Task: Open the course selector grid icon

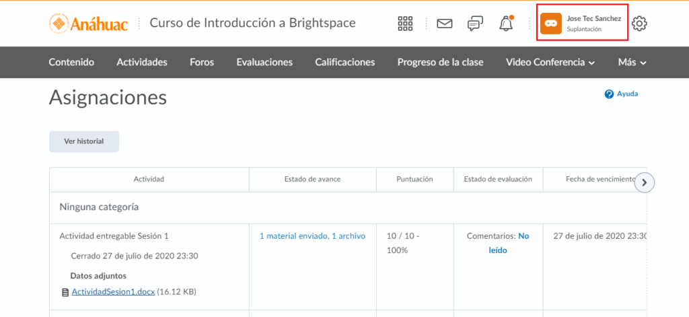Action: click(405, 24)
